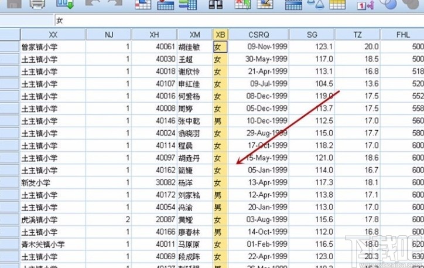This screenshot has width=424, height=268.
Task: Select the name cell 程晨
Action: point(194,145)
